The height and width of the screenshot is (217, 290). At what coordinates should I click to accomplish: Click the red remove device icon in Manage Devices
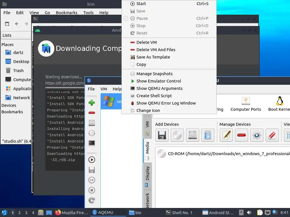241,135
